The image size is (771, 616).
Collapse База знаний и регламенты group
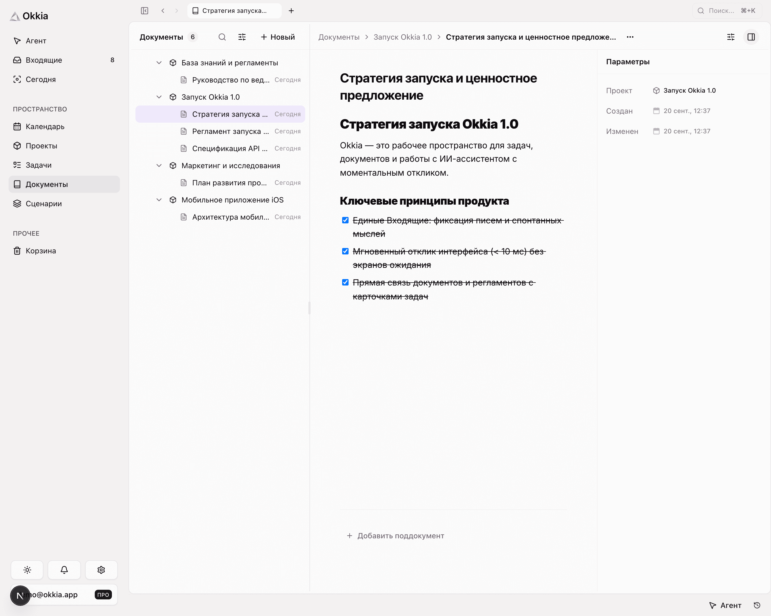tap(159, 63)
